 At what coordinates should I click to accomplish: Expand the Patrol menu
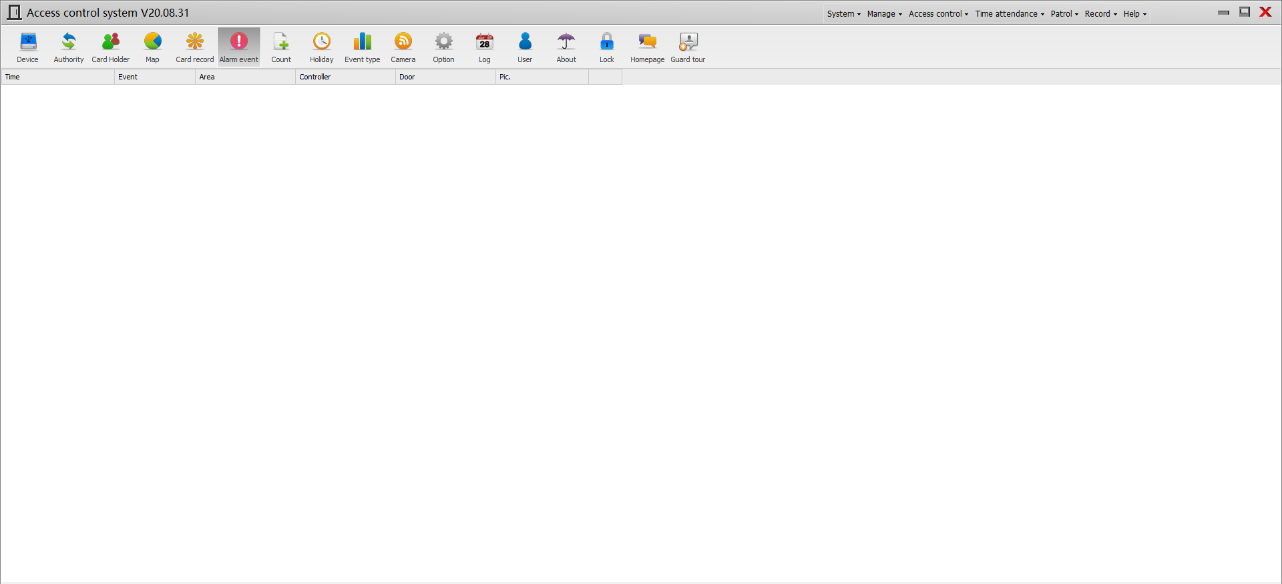(1064, 13)
